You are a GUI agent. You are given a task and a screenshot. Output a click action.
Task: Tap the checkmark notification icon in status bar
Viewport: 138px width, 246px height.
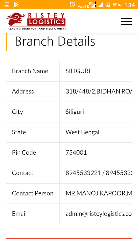click(x=16, y=5)
